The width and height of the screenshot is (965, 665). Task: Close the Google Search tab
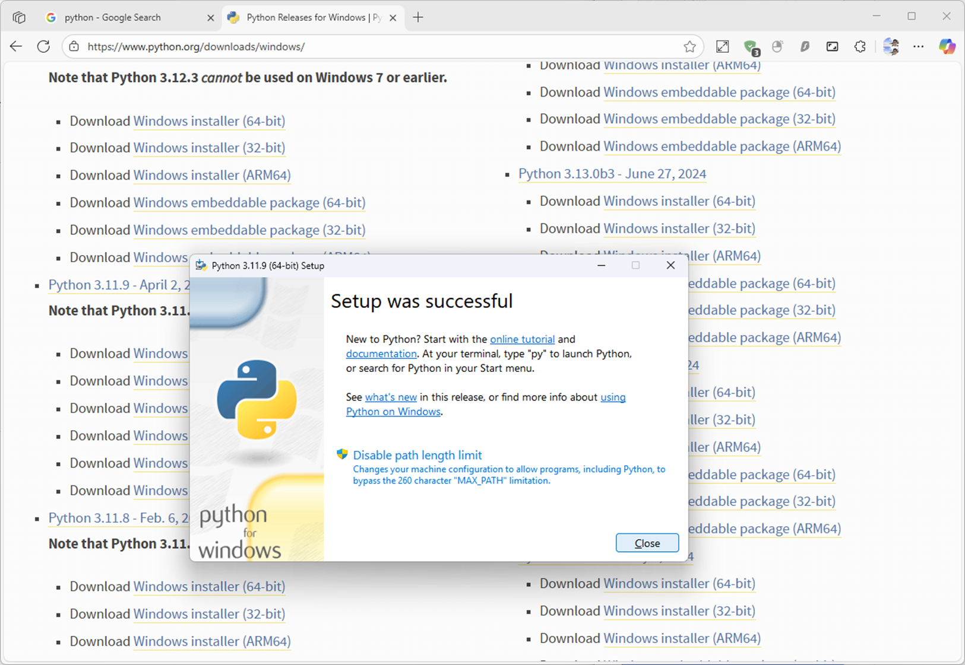[x=210, y=18]
